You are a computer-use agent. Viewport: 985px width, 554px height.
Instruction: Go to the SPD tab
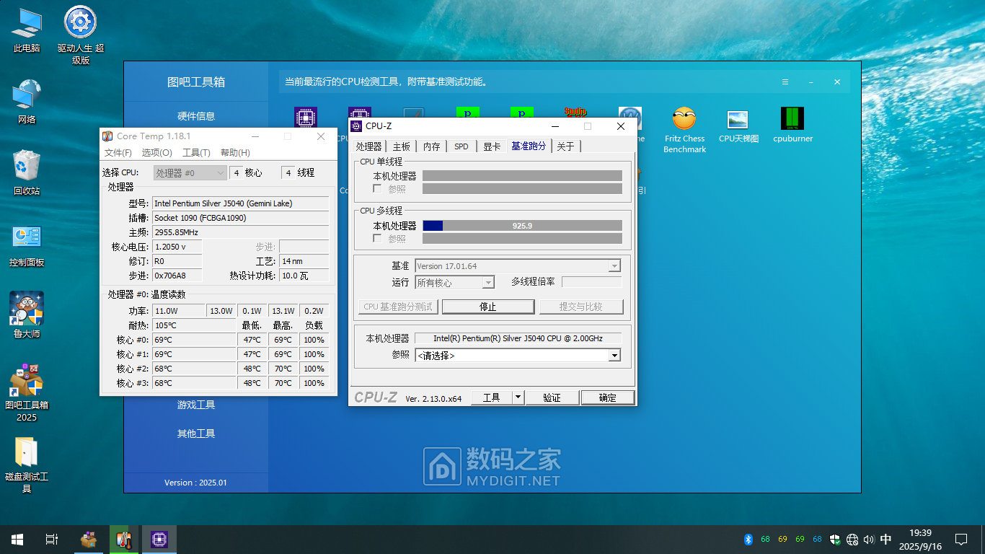click(x=461, y=146)
